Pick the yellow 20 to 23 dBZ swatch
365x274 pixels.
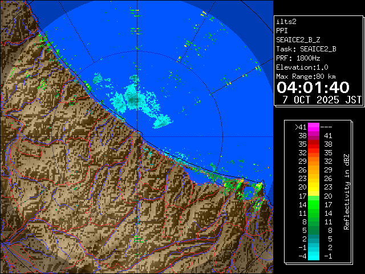(314, 187)
